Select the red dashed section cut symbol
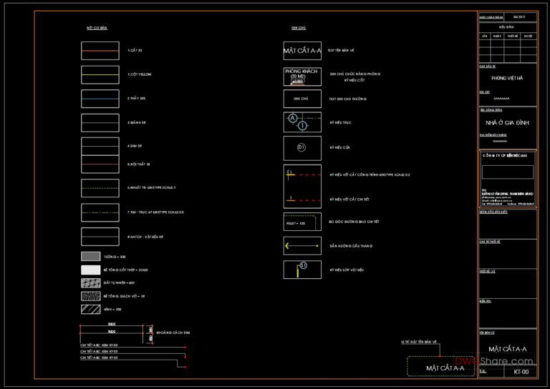The height and width of the screenshot is (389, 550). click(x=302, y=174)
